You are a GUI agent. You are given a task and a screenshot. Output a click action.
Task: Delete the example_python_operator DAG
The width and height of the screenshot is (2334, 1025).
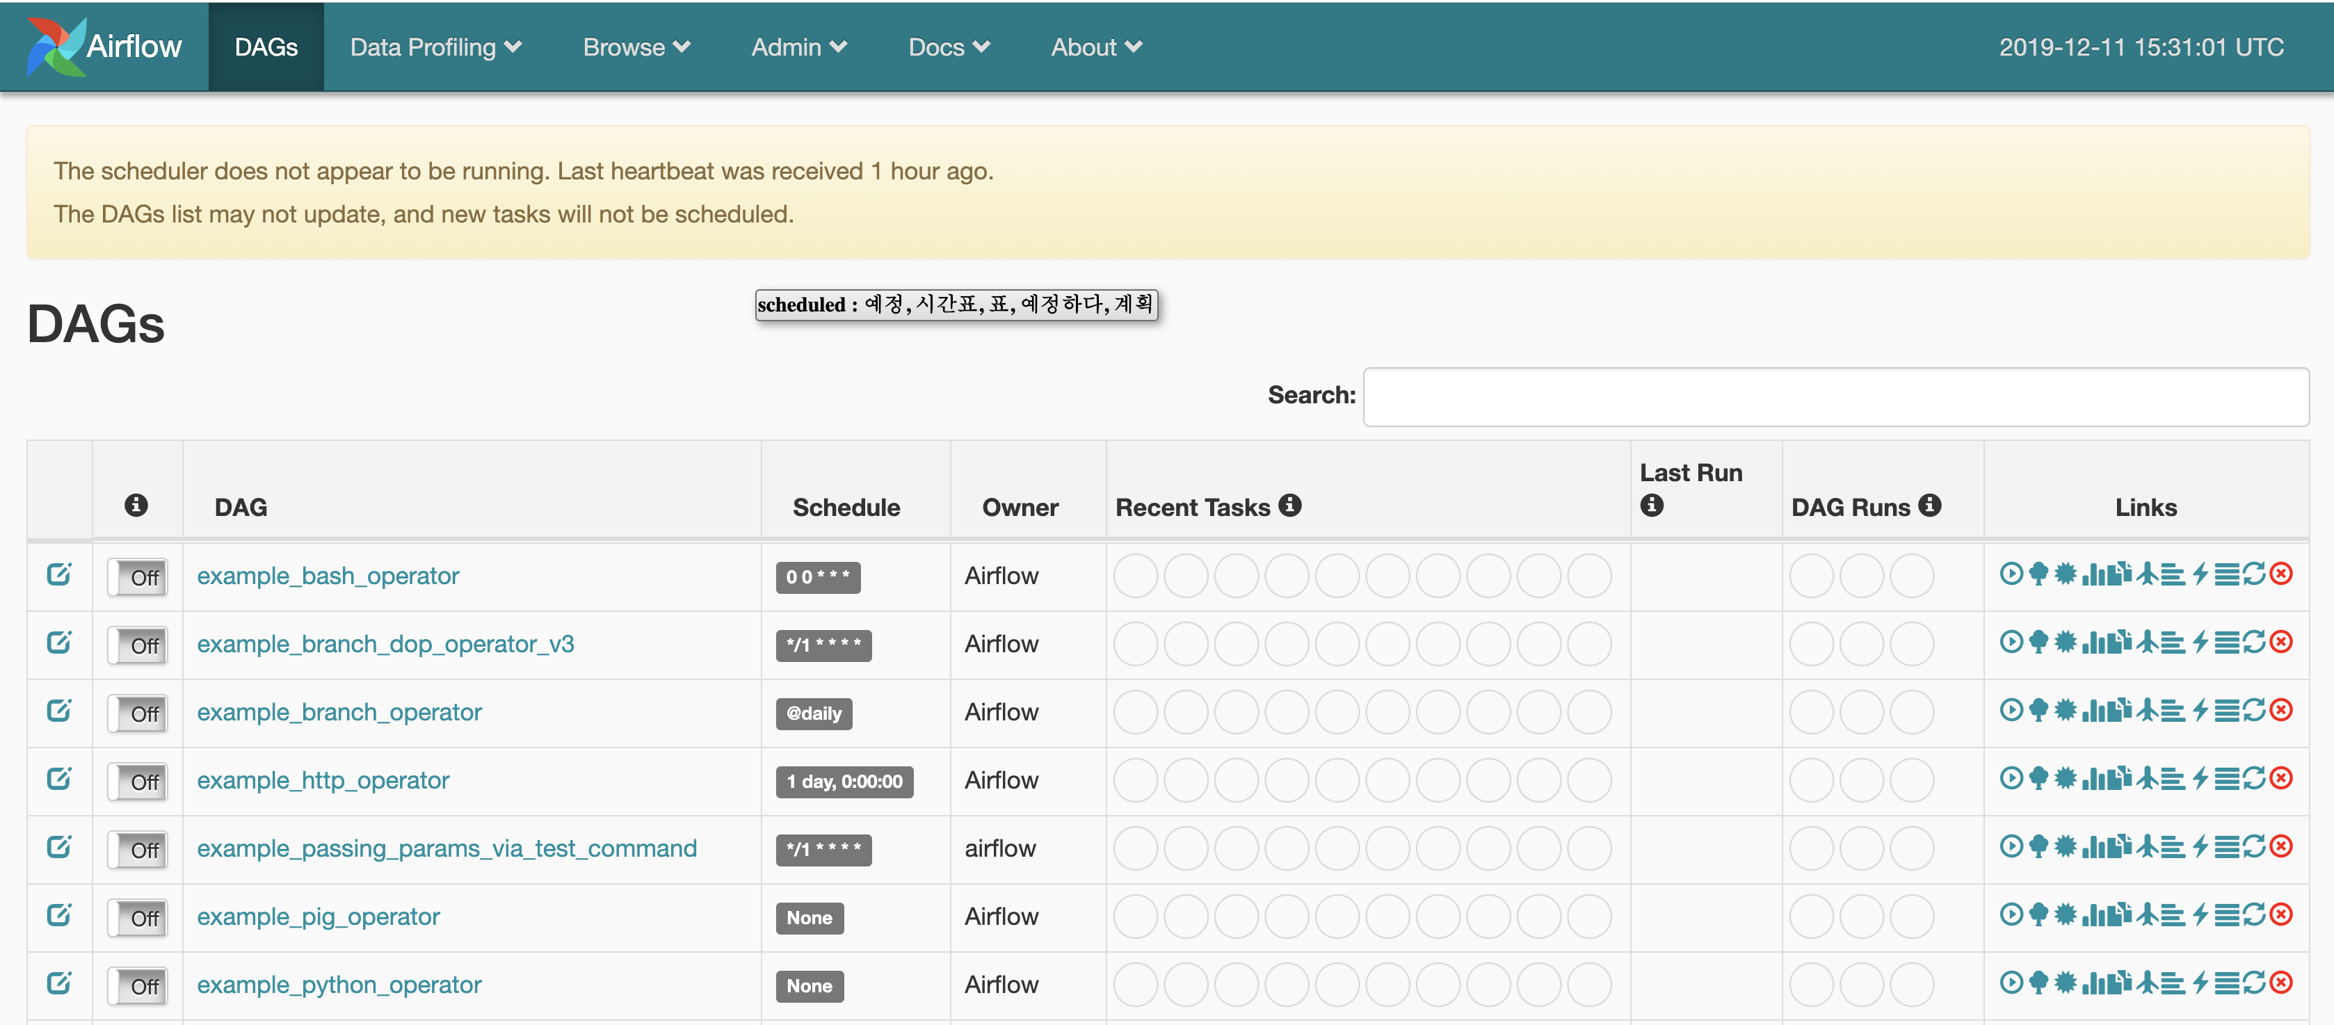2283,981
